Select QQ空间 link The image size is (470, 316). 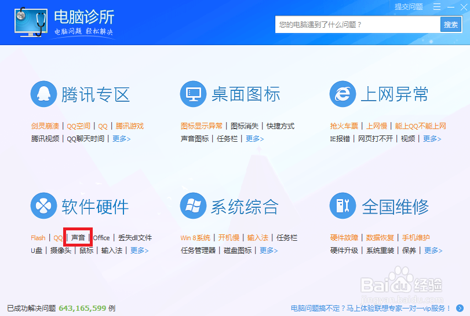tap(79, 126)
